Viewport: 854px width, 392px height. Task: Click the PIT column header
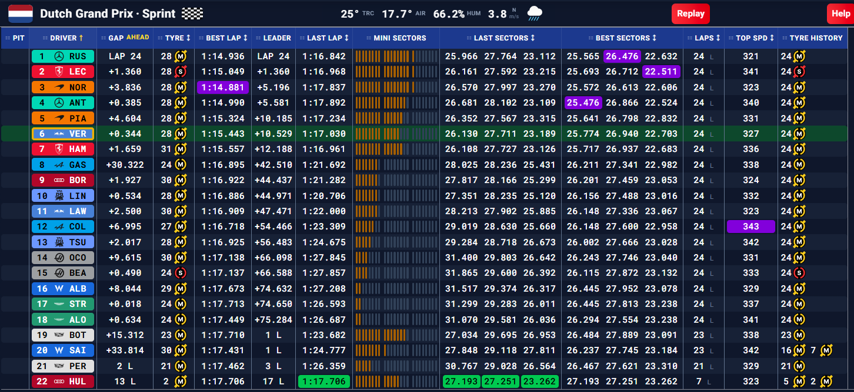click(15, 38)
